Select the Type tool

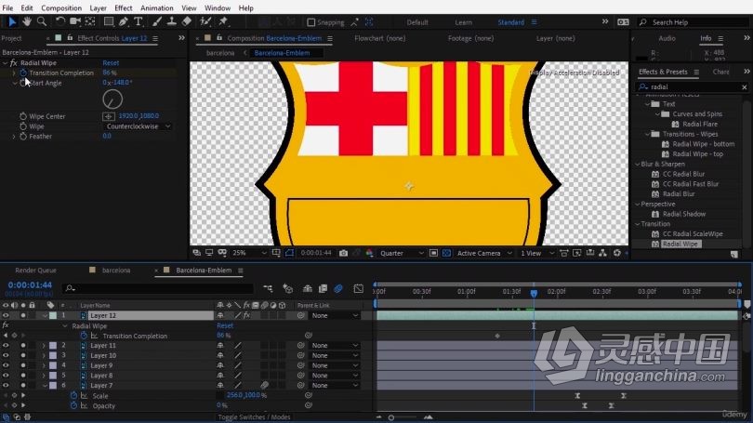[139, 21]
